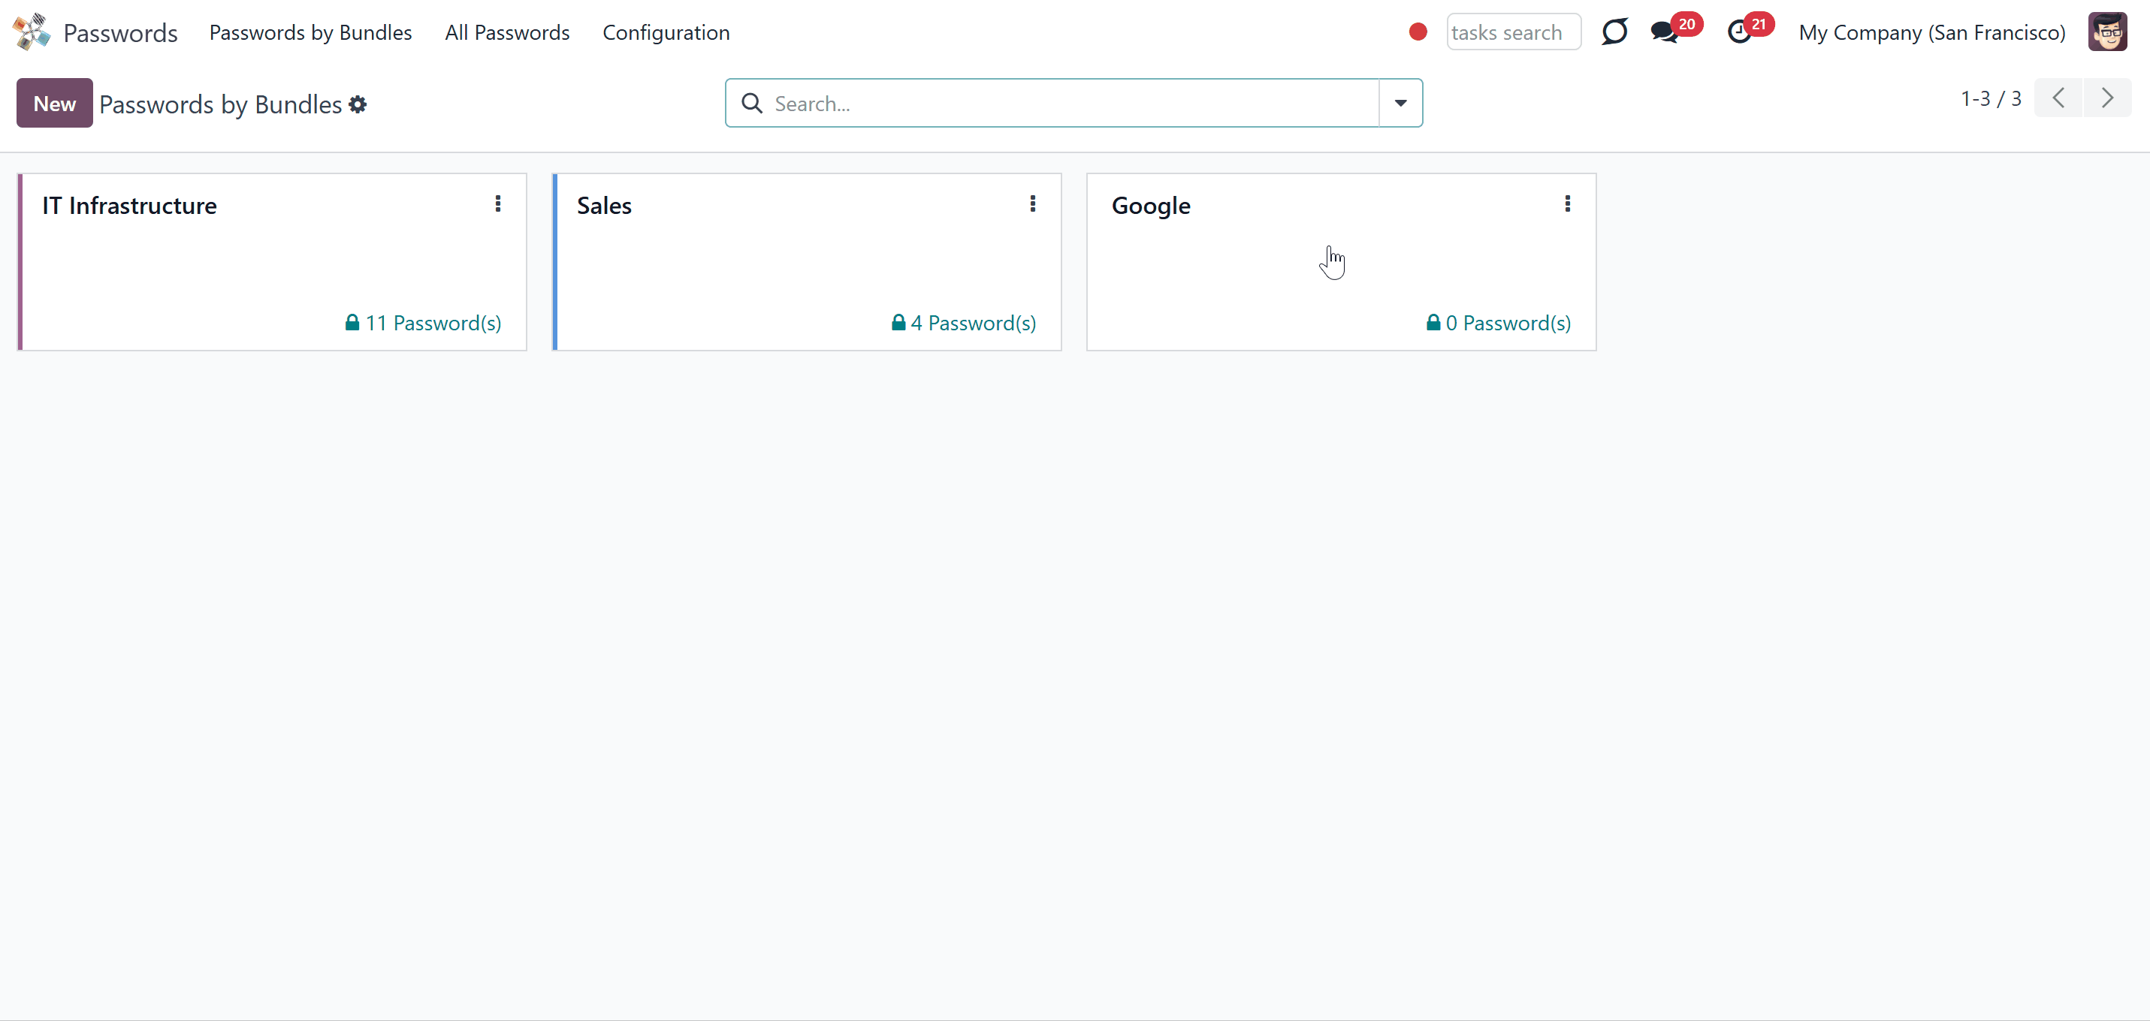Viewport: 2150px width, 1021px height.
Task: Open the Configuration menu
Action: click(666, 32)
